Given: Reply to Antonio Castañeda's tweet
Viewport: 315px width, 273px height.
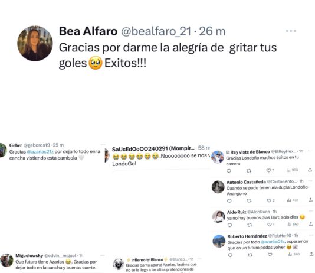Looking at the screenshot, I should [x=229, y=201].
